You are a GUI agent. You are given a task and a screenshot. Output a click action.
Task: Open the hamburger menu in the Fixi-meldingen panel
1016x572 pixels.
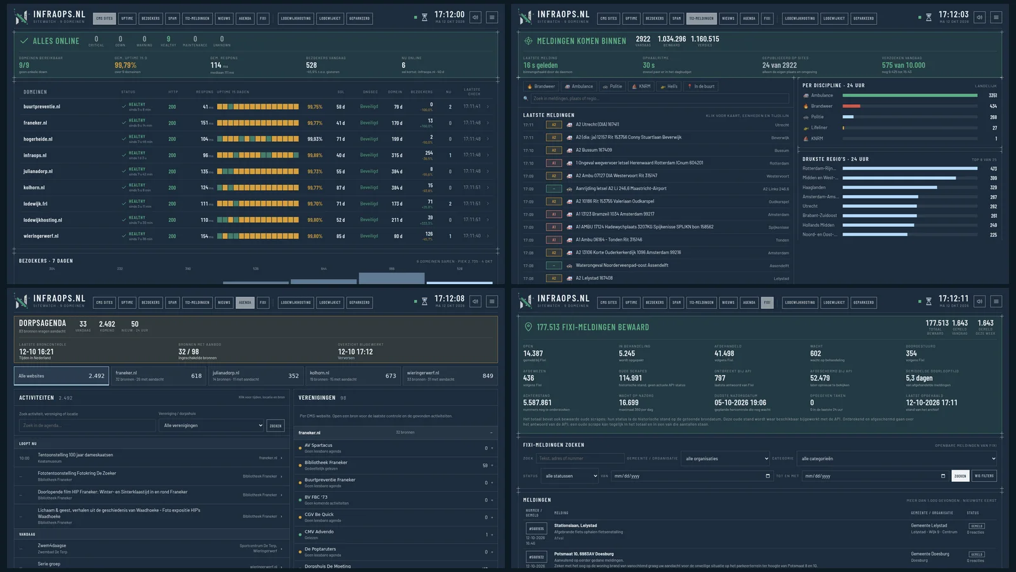(996, 301)
